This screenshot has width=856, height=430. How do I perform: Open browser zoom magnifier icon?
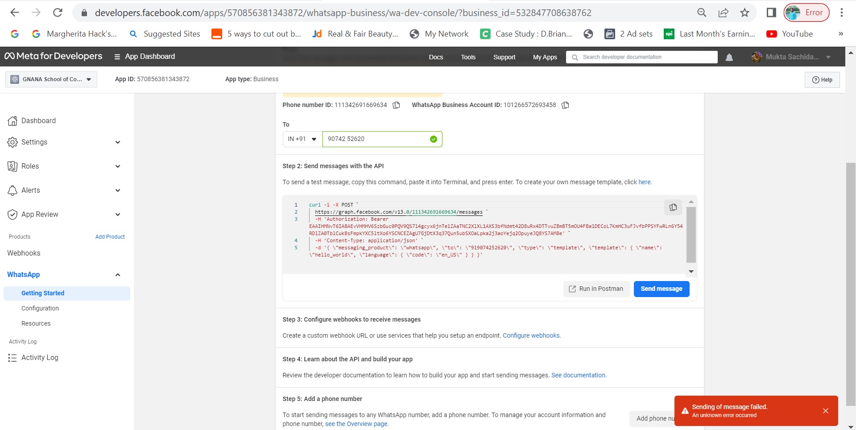tap(702, 12)
